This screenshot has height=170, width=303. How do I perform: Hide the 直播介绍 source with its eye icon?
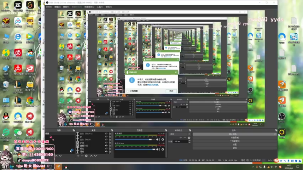(x=106, y=145)
